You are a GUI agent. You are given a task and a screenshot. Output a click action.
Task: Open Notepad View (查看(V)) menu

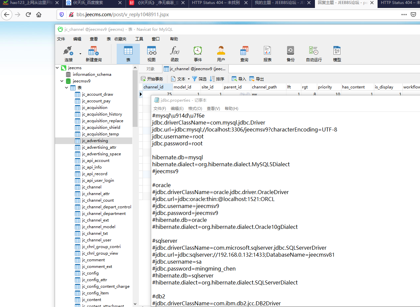[213, 109]
